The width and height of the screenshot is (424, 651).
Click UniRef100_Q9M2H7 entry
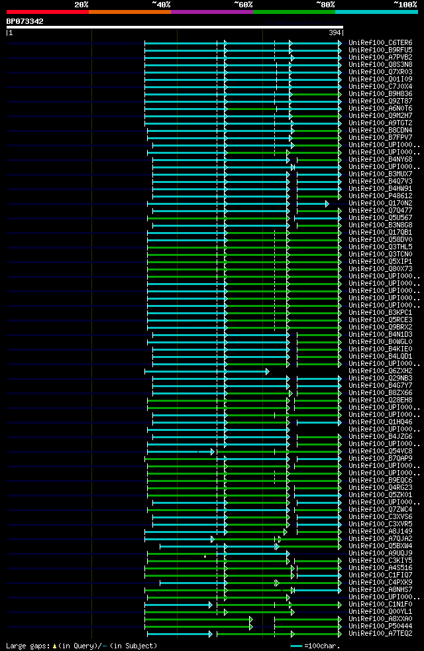click(380, 115)
